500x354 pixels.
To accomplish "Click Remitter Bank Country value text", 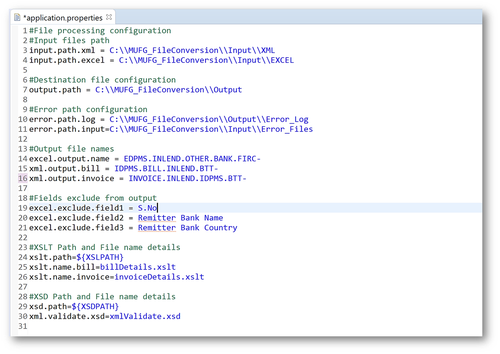I will click(x=187, y=228).
